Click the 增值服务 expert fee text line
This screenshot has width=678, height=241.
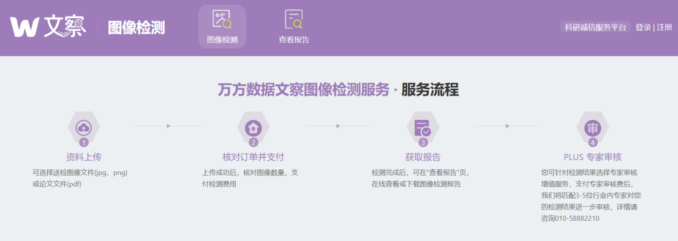587,184
